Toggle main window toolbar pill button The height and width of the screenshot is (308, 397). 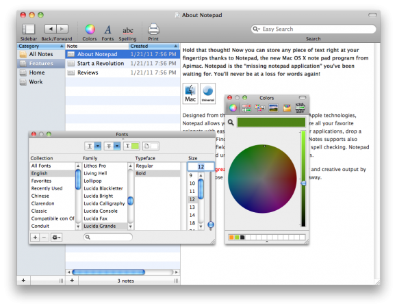[x=372, y=15]
